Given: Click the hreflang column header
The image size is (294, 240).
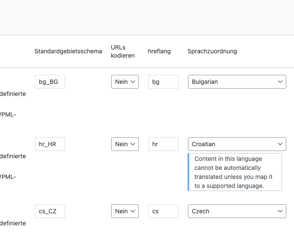Looking at the screenshot, I should click(159, 51).
